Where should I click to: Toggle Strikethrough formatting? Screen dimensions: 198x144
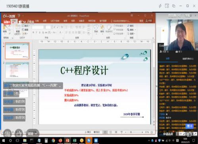pyautogui.click(x=46, y=33)
